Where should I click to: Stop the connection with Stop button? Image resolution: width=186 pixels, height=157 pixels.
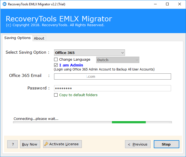pyautogui.click(x=167, y=144)
